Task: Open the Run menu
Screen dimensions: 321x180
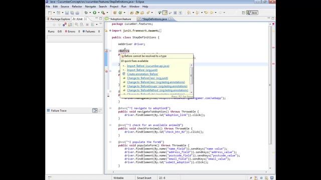Action: pyautogui.click(x=124, y=6)
